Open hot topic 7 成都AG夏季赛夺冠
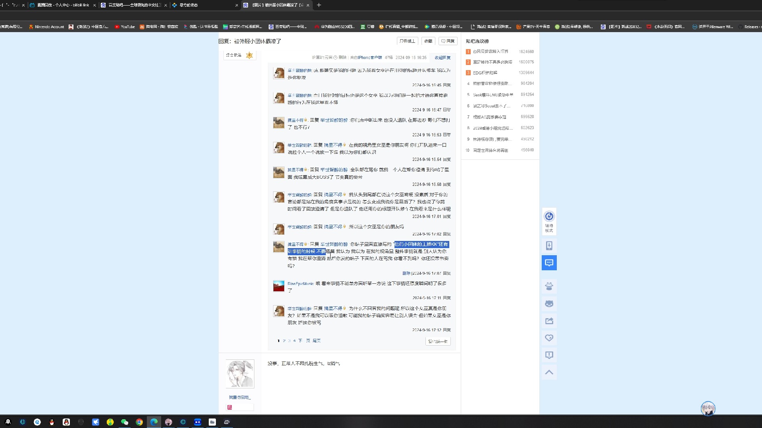Viewport: 762px width, 428px height. (490, 117)
